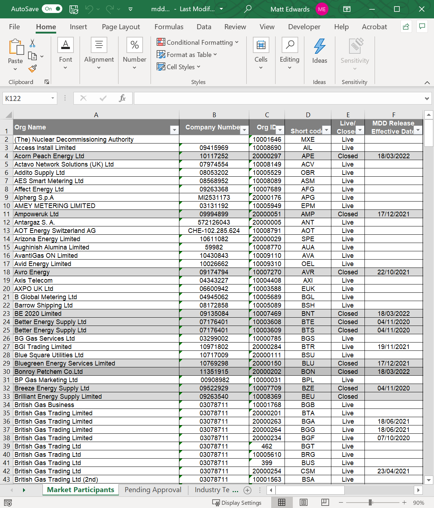Adjust the zoom slider

pos(371,502)
